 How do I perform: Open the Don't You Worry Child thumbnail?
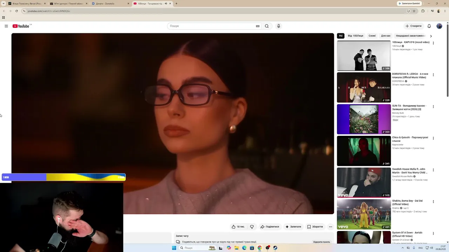click(x=364, y=183)
